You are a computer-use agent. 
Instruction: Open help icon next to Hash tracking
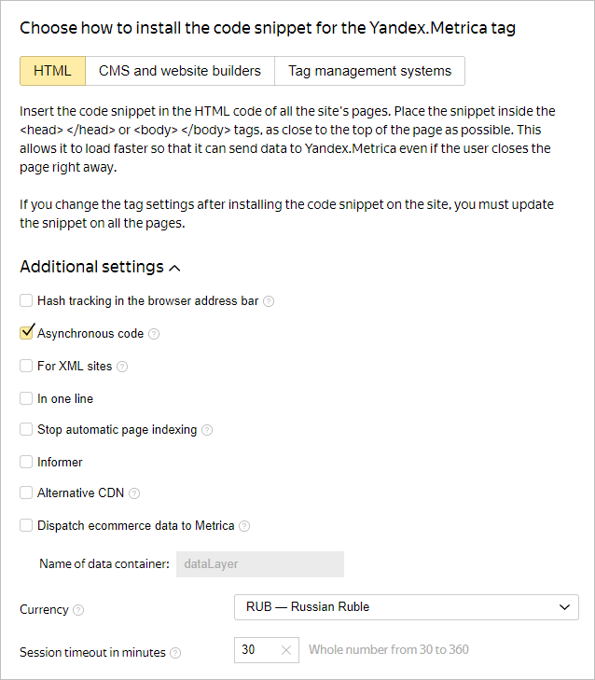tap(269, 301)
